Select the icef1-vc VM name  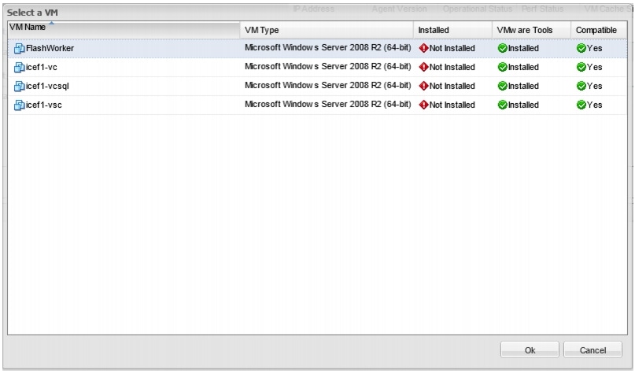click(x=41, y=67)
